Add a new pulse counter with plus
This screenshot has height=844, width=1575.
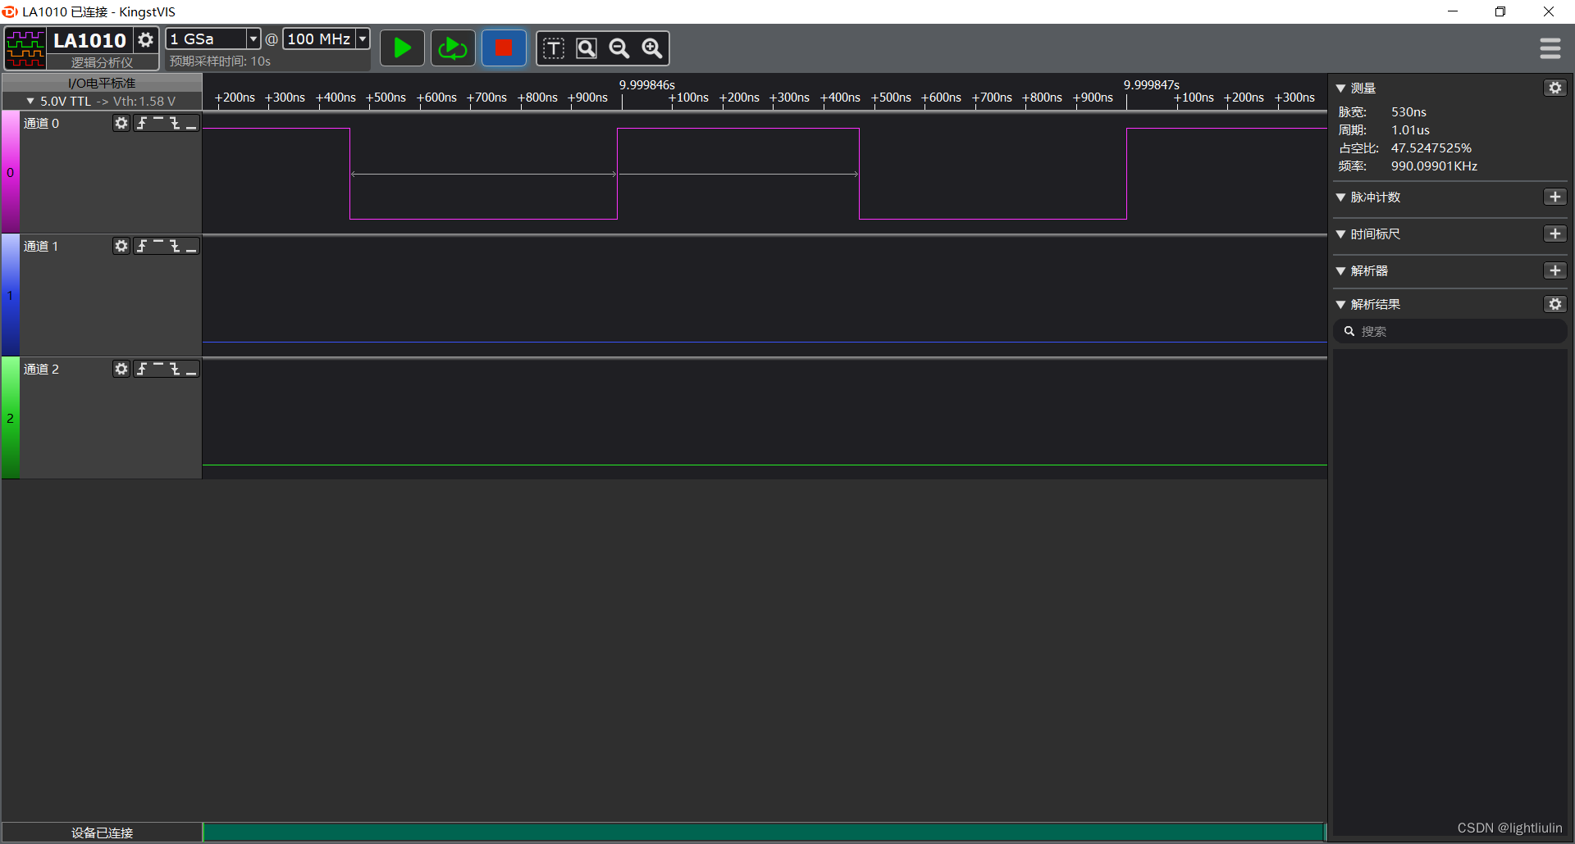(1555, 197)
